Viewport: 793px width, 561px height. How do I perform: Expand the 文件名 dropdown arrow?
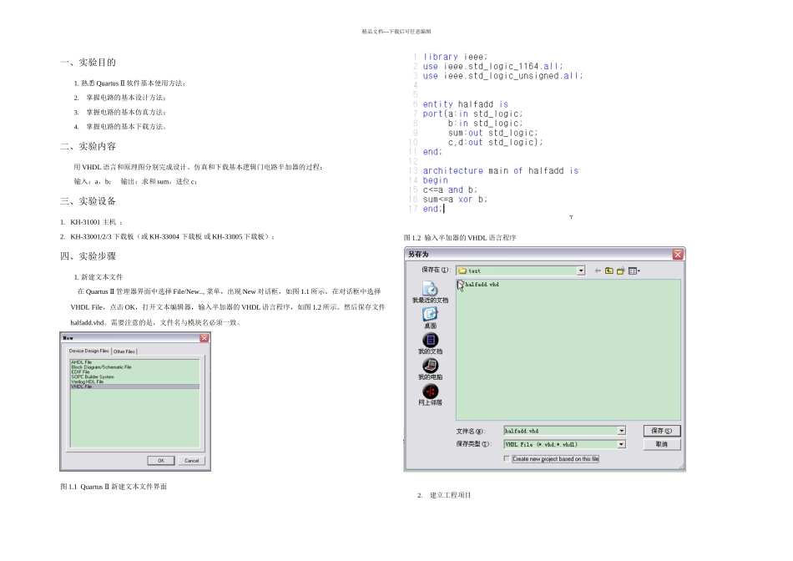pos(622,431)
